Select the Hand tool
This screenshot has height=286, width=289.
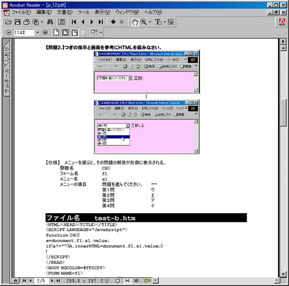pos(135,22)
